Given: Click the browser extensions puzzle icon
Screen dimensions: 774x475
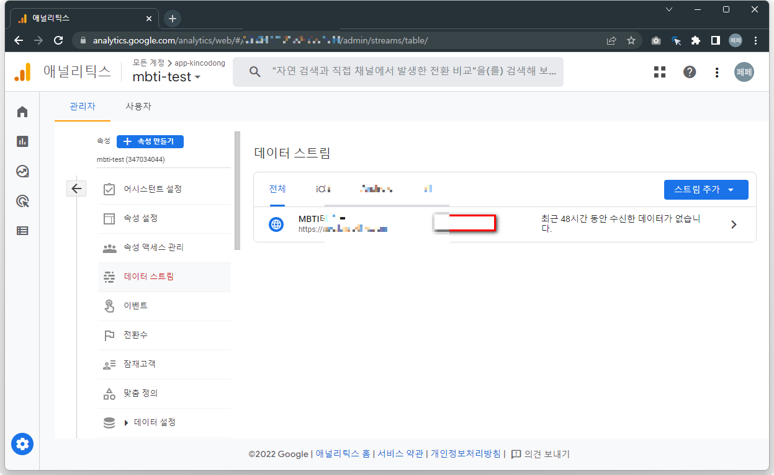Looking at the screenshot, I should click(x=696, y=40).
